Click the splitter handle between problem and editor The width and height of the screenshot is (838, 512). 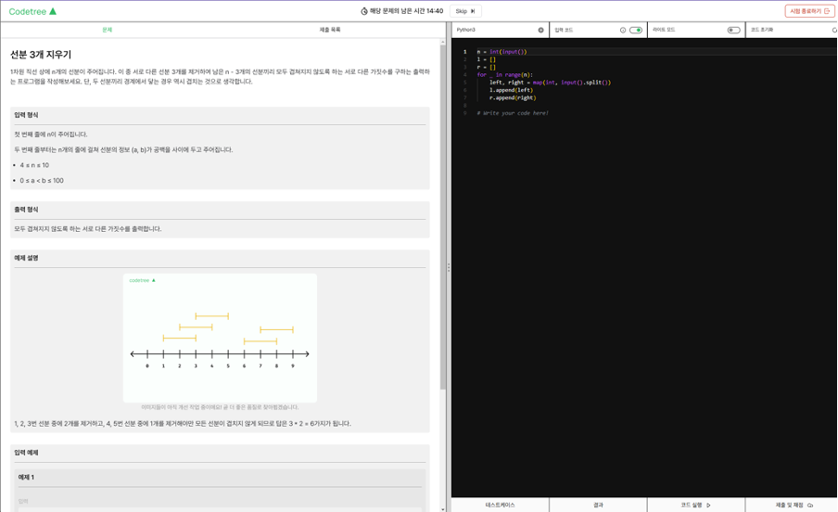449,267
